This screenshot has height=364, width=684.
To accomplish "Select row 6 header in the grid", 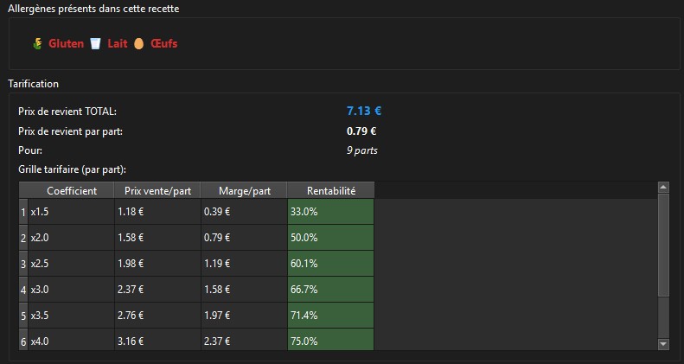I will tap(22, 342).
